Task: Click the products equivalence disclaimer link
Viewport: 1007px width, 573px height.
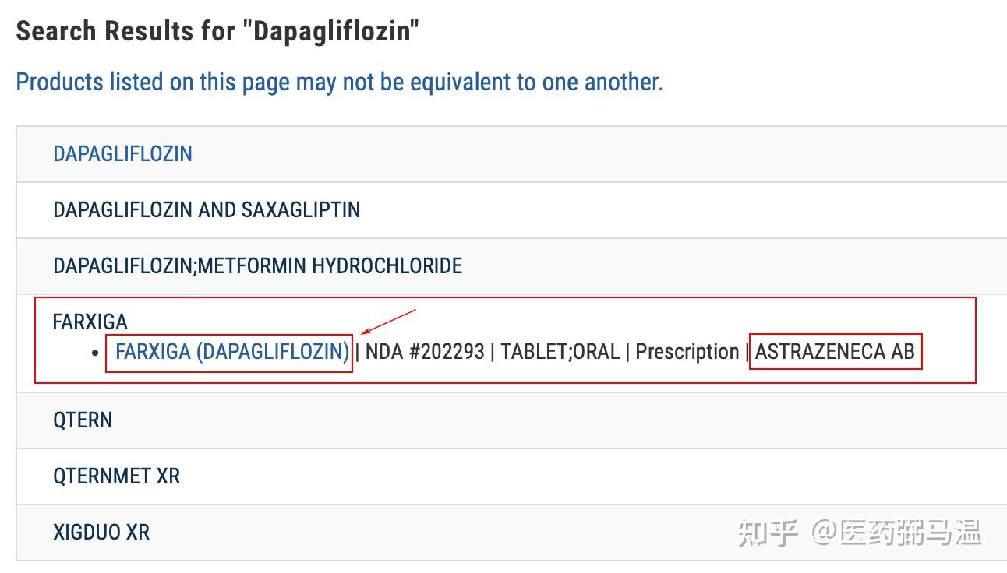Action: [340, 82]
